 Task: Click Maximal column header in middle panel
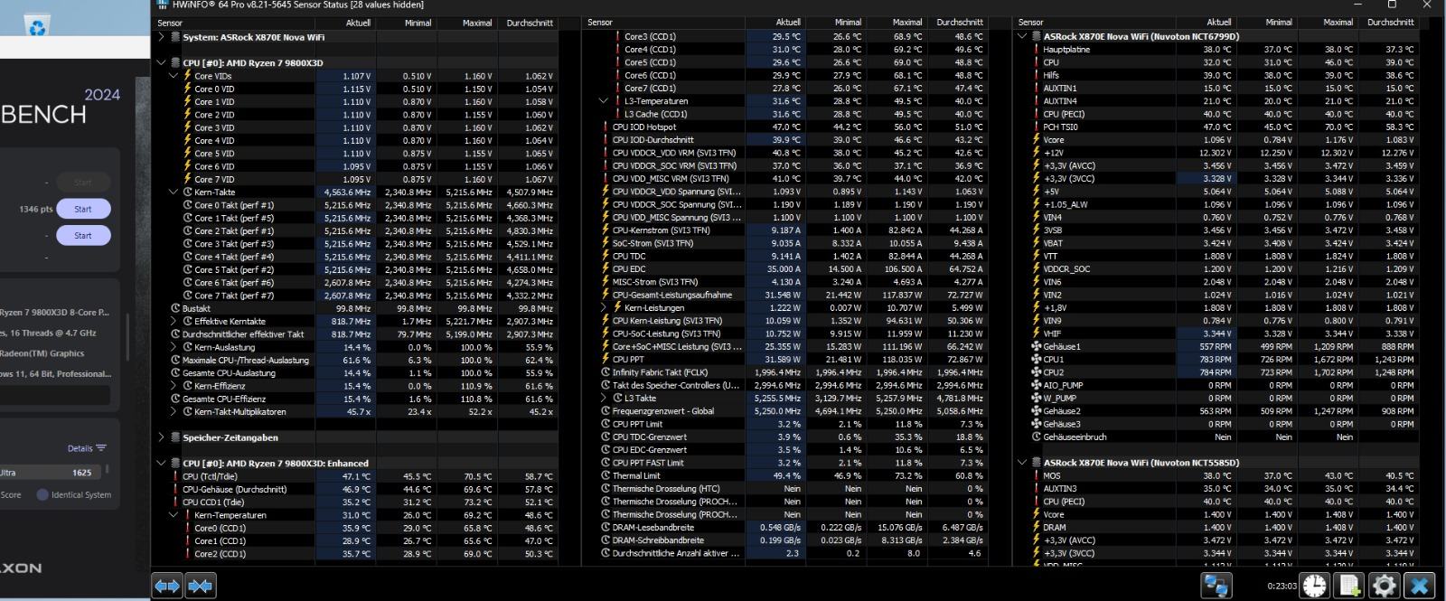point(906,23)
